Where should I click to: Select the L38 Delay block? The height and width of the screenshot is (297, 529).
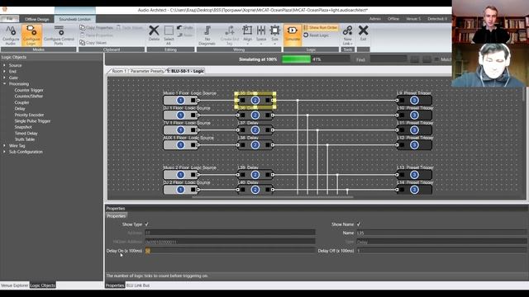(x=255, y=145)
